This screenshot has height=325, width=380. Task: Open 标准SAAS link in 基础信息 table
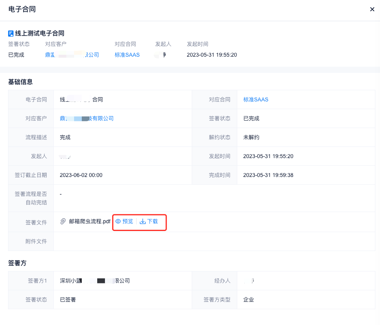tap(255, 99)
